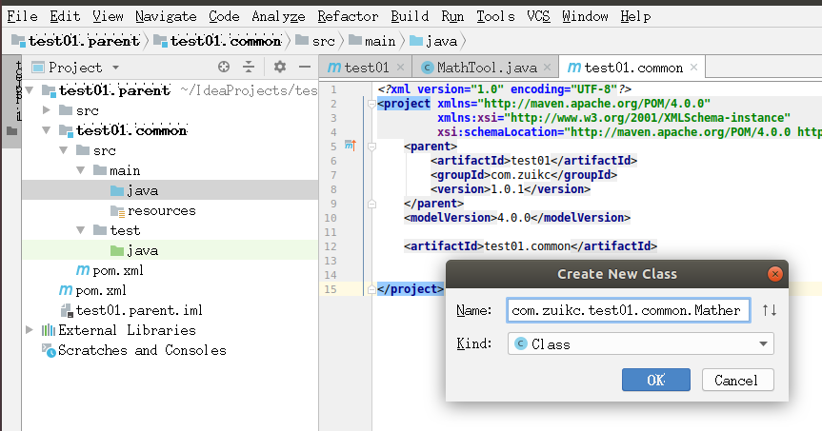822x431 pixels.
Task: Fold the parent XML block in the gutter
Action: click(370, 147)
